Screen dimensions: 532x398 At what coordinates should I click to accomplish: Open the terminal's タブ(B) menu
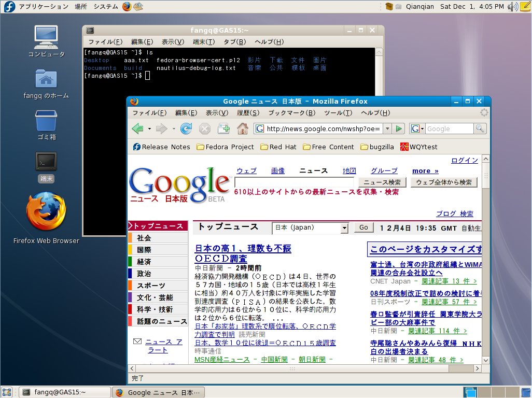(x=234, y=41)
